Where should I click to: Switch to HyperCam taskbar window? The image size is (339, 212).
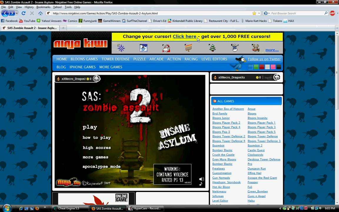click(x=145, y=208)
